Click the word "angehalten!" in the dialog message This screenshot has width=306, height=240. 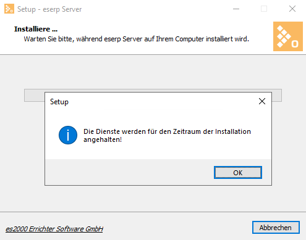[x=103, y=139]
